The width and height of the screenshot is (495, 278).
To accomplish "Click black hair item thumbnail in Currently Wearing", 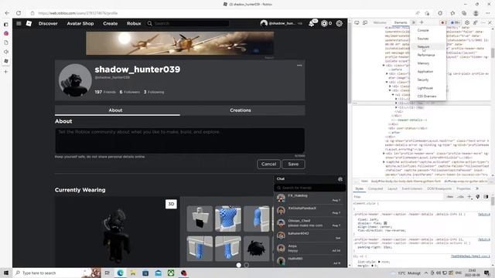I will pos(256,249).
